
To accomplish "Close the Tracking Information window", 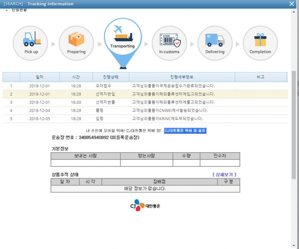I will tap(291, 4).
